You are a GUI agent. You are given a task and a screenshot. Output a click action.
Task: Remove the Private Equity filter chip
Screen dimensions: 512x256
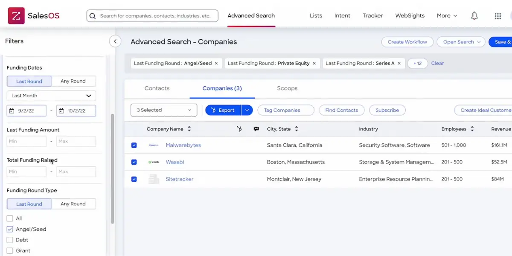[314, 63]
